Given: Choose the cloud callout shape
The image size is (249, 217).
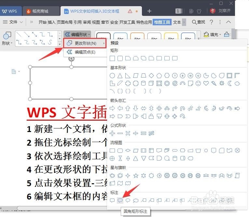Looking at the screenshot, I should point(136,200).
